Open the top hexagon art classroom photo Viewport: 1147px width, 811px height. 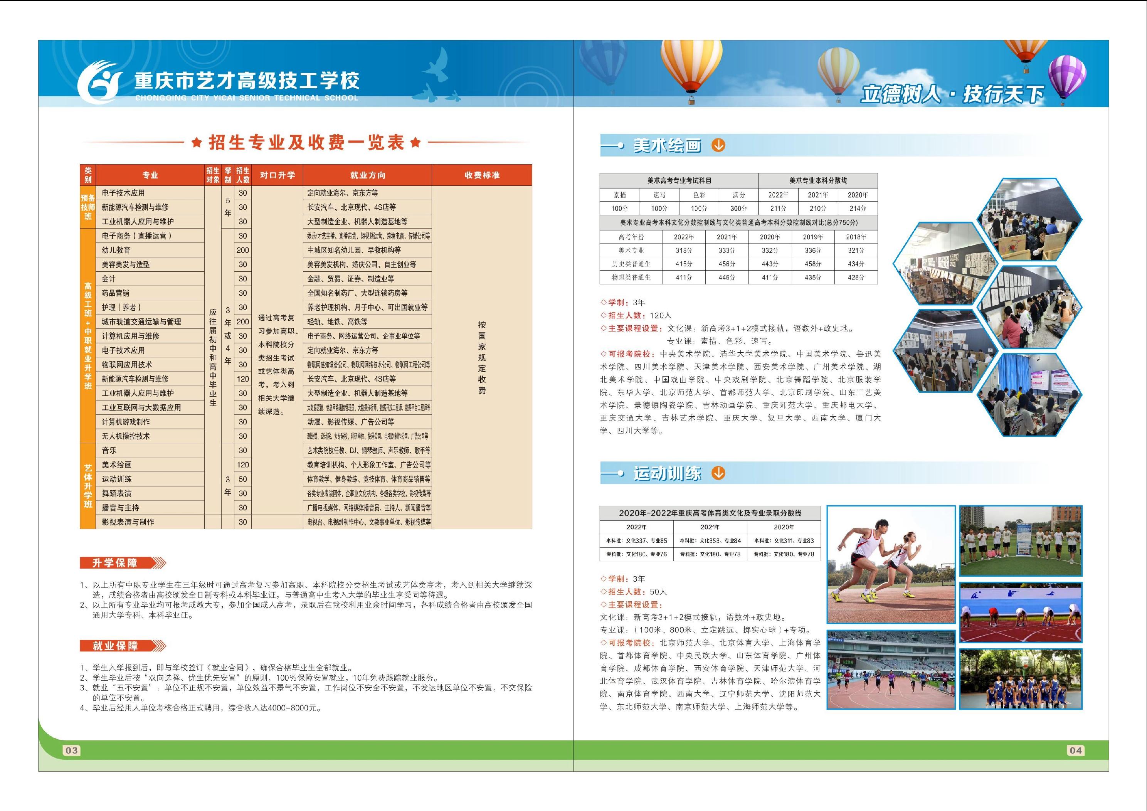pyautogui.click(x=1029, y=219)
